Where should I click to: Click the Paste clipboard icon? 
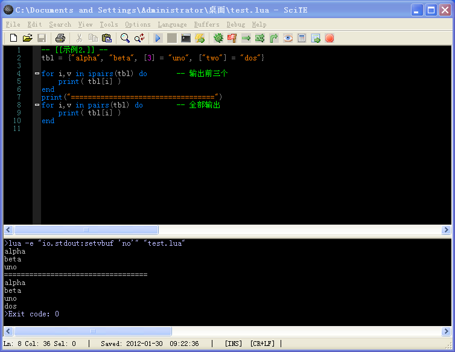click(x=107, y=38)
